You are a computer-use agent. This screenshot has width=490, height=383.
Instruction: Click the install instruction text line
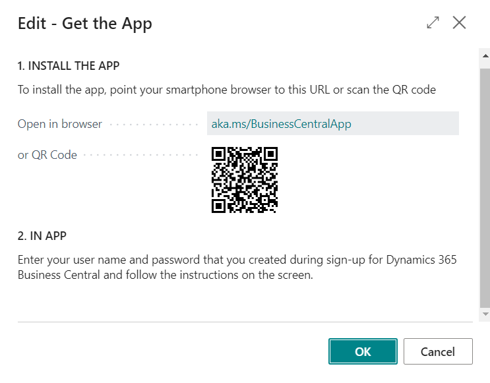tap(226, 90)
